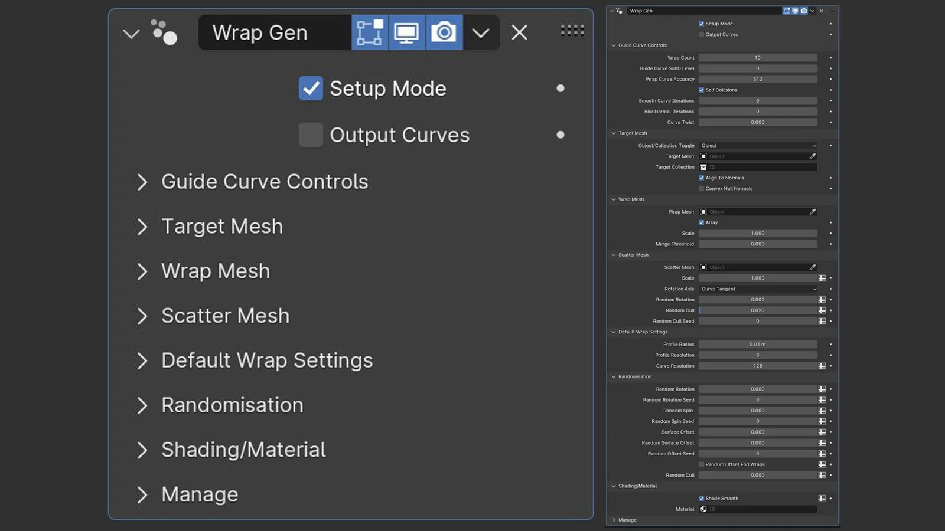945x531 pixels.
Task: Click the geometry nodes modifier icon
Action: [x=162, y=32]
